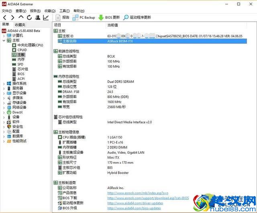Open the 报告(R) menu
Screen dimensions: 257x213
[x=35, y=11]
